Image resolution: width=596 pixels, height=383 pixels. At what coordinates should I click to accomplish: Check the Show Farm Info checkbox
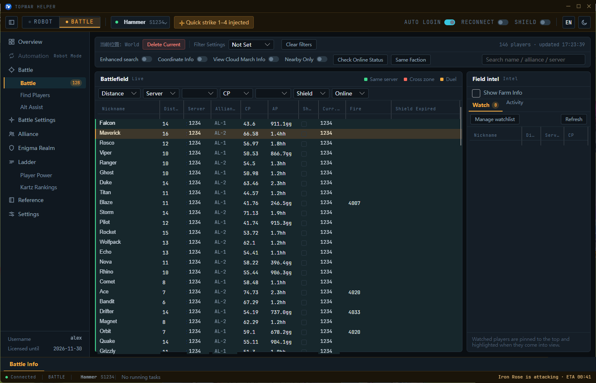[x=476, y=93]
